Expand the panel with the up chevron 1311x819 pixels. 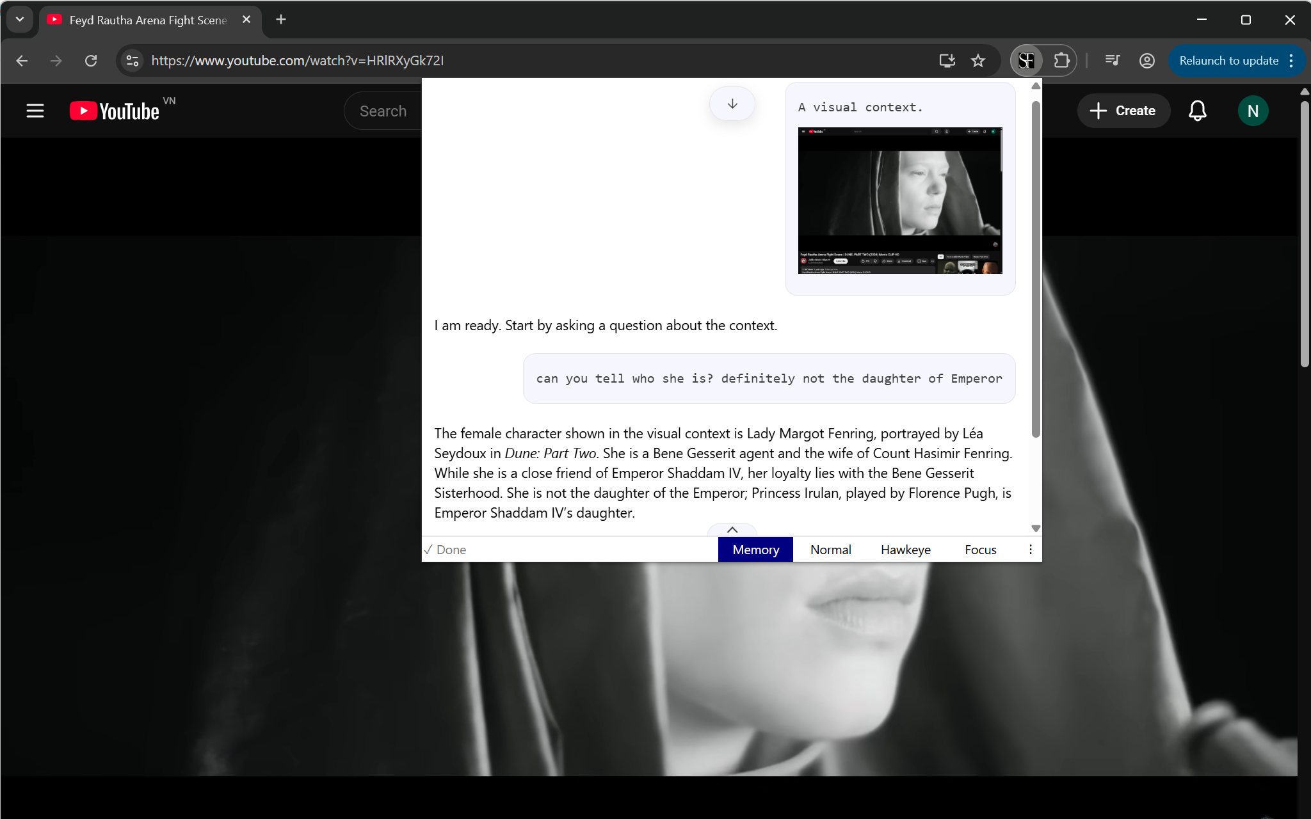[x=732, y=530]
